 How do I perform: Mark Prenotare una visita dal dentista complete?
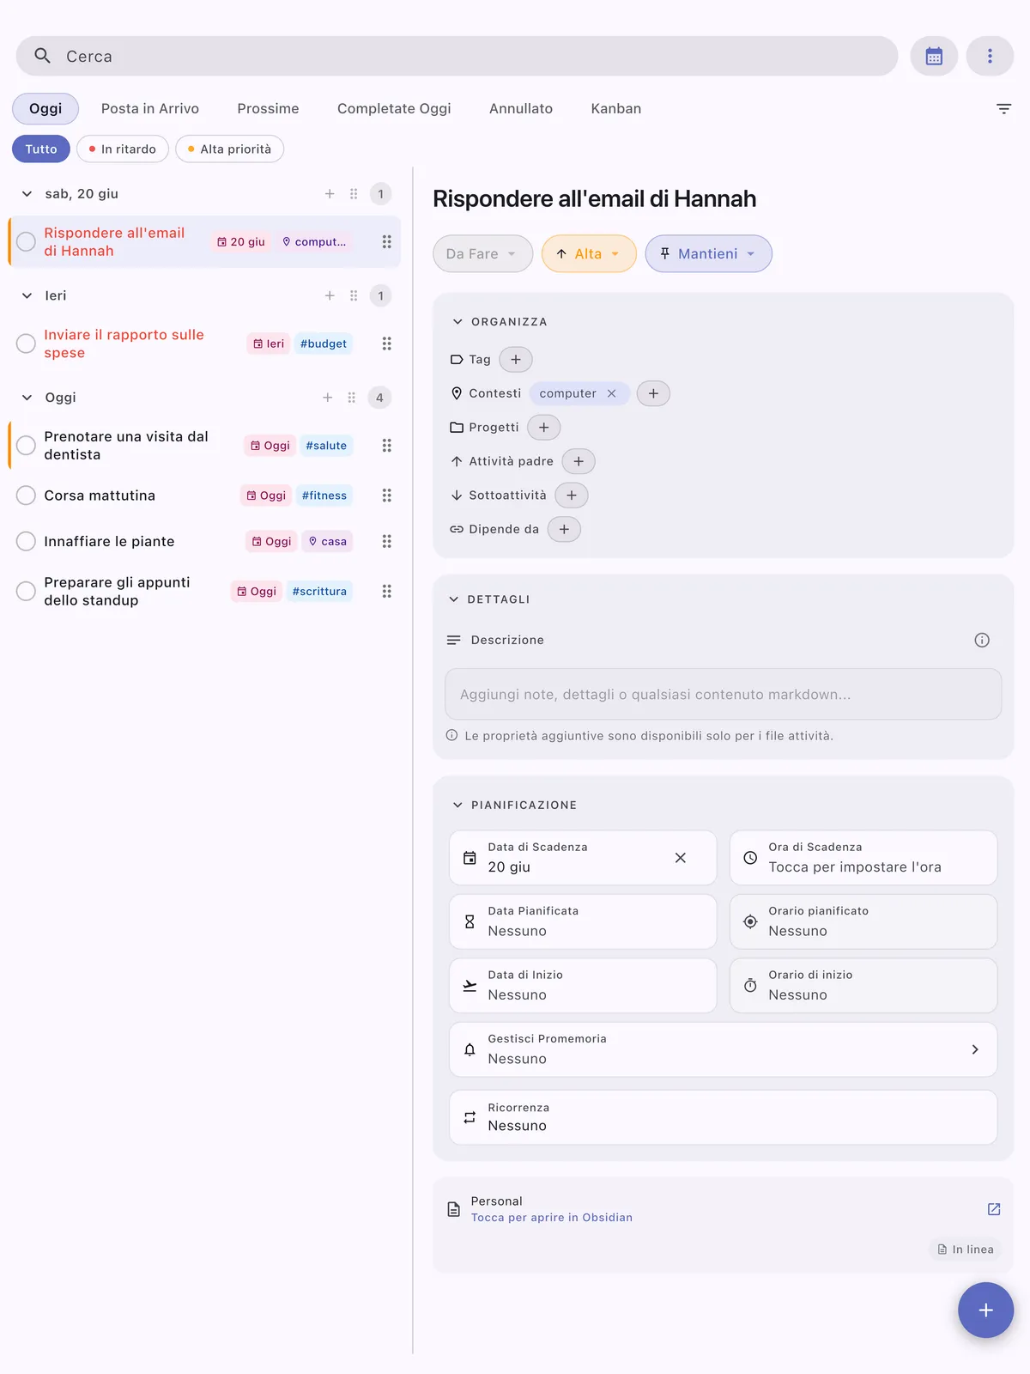(x=27, y=446)
